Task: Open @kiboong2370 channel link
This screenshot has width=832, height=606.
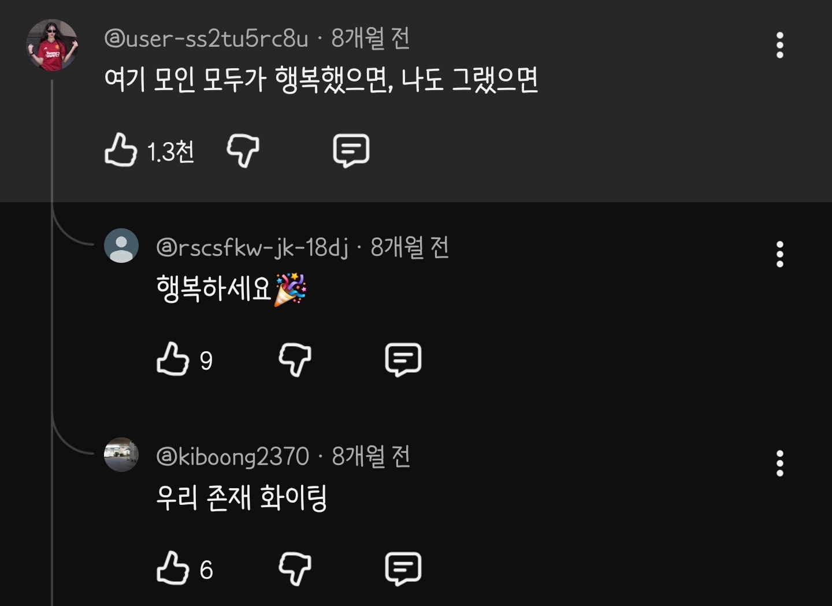Action: point(233,457)
